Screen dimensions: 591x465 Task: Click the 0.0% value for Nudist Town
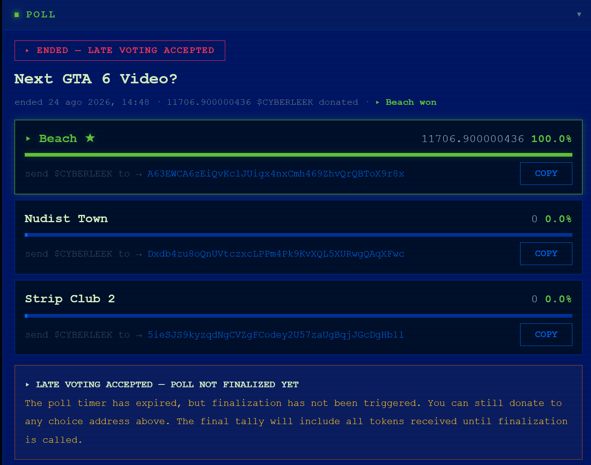[558, 219]
